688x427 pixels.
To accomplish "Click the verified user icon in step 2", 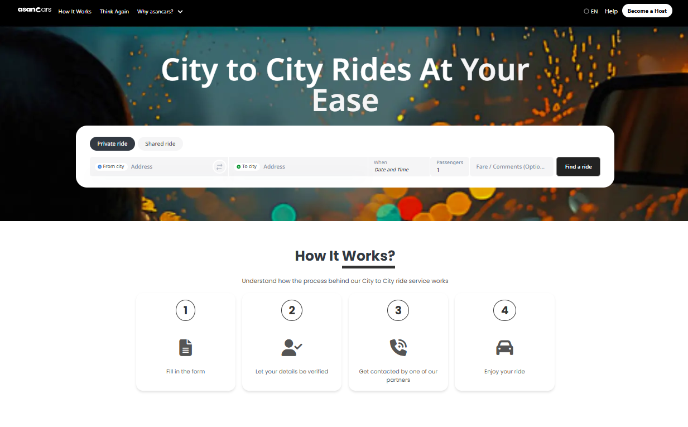I will 292,348.
